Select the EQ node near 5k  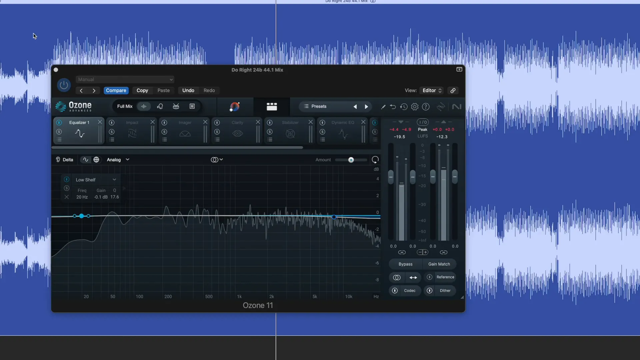pos(334,217)
